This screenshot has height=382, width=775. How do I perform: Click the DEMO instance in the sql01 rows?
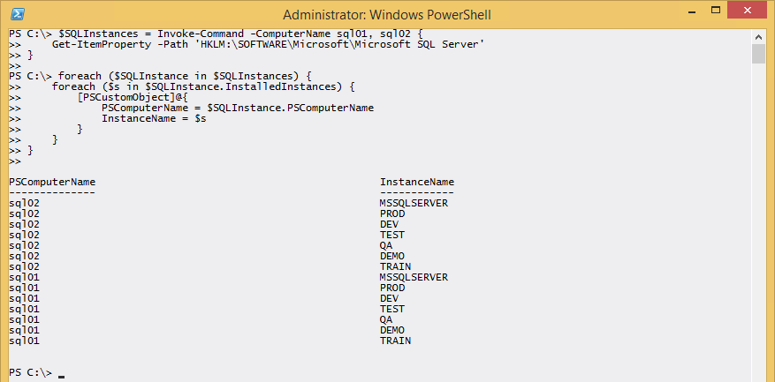pos(392,330)
